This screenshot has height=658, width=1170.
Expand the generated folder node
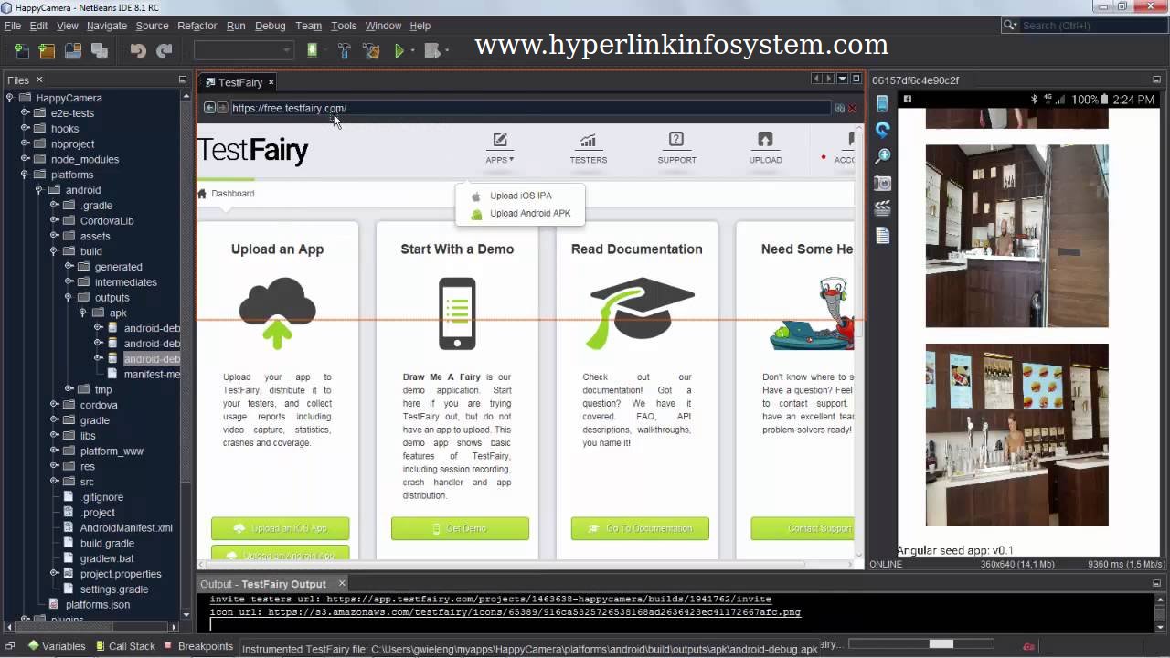point(69,267)
